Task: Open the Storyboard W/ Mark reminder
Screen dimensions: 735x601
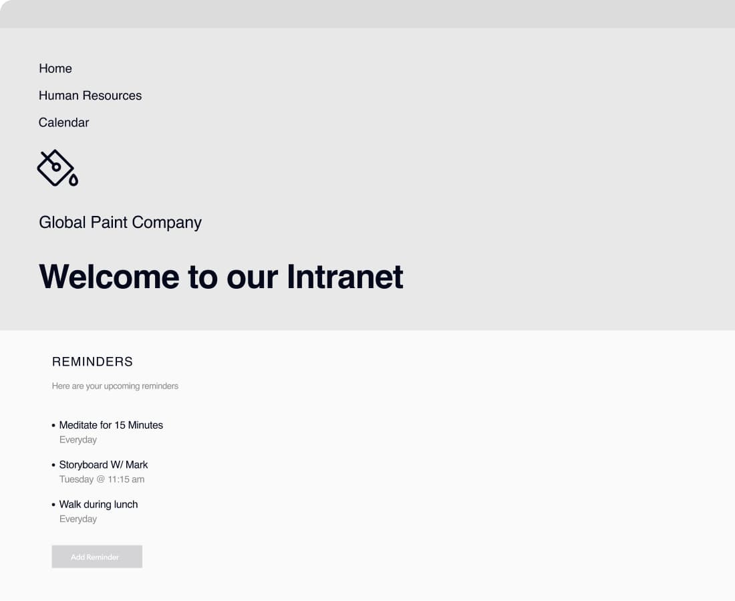Action: pos(104,465)
